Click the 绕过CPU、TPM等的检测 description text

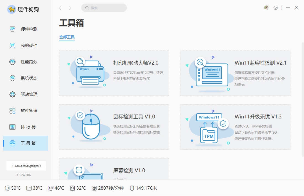[x=253, y=126]
